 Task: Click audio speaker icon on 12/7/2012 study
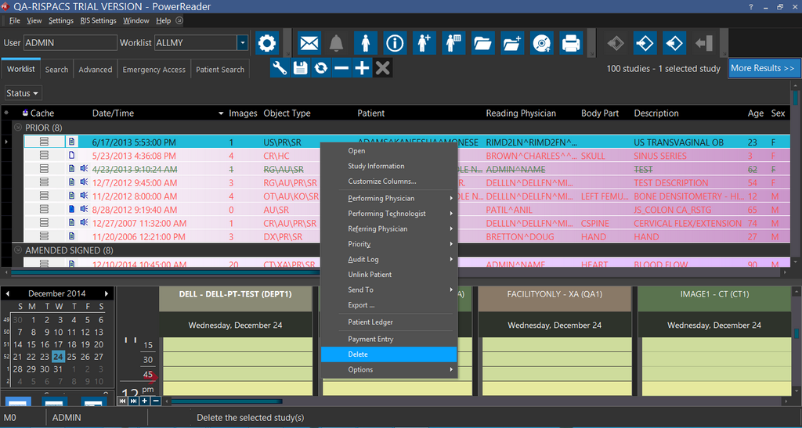point(84,183)
